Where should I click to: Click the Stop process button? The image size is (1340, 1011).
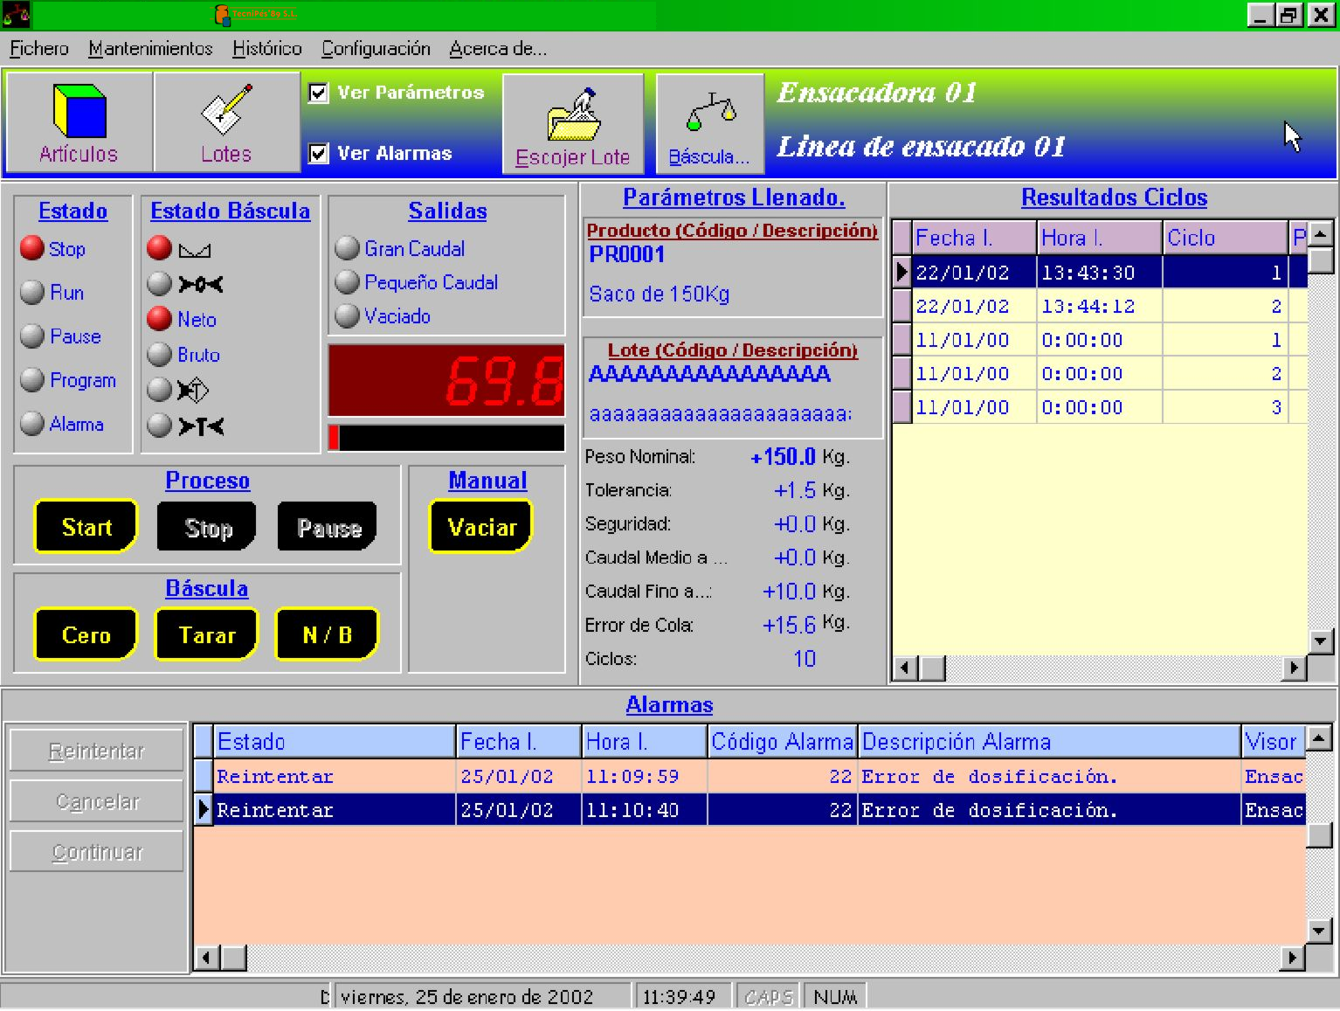click(x=207, y=527)
